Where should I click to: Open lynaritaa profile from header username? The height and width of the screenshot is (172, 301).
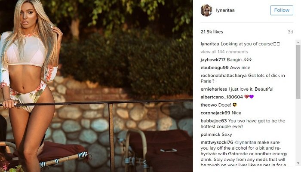tap(225, 10)
